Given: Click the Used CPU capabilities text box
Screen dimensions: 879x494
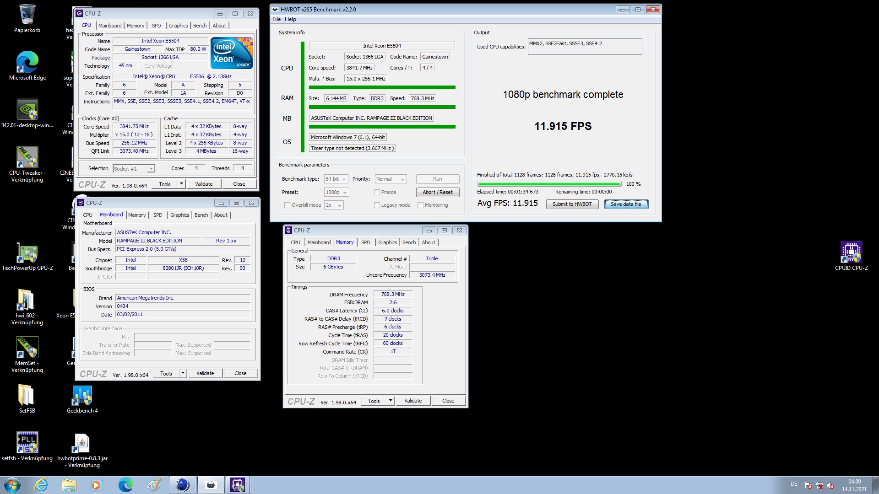Looking at the screenshot, I should (585, 47).
